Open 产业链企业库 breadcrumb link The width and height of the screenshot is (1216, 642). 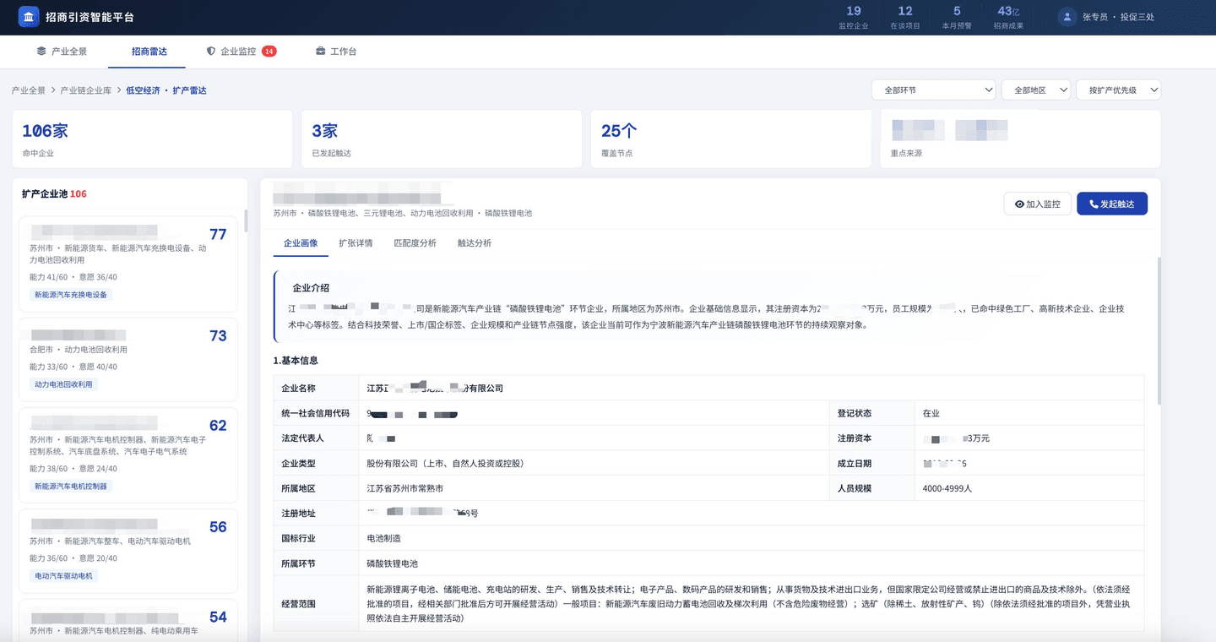point(86,90)
